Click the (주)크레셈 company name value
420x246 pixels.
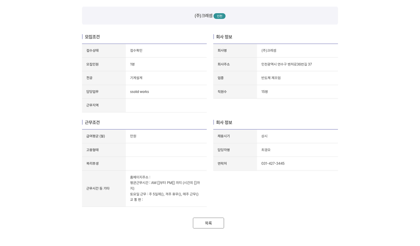pos(269,50)
